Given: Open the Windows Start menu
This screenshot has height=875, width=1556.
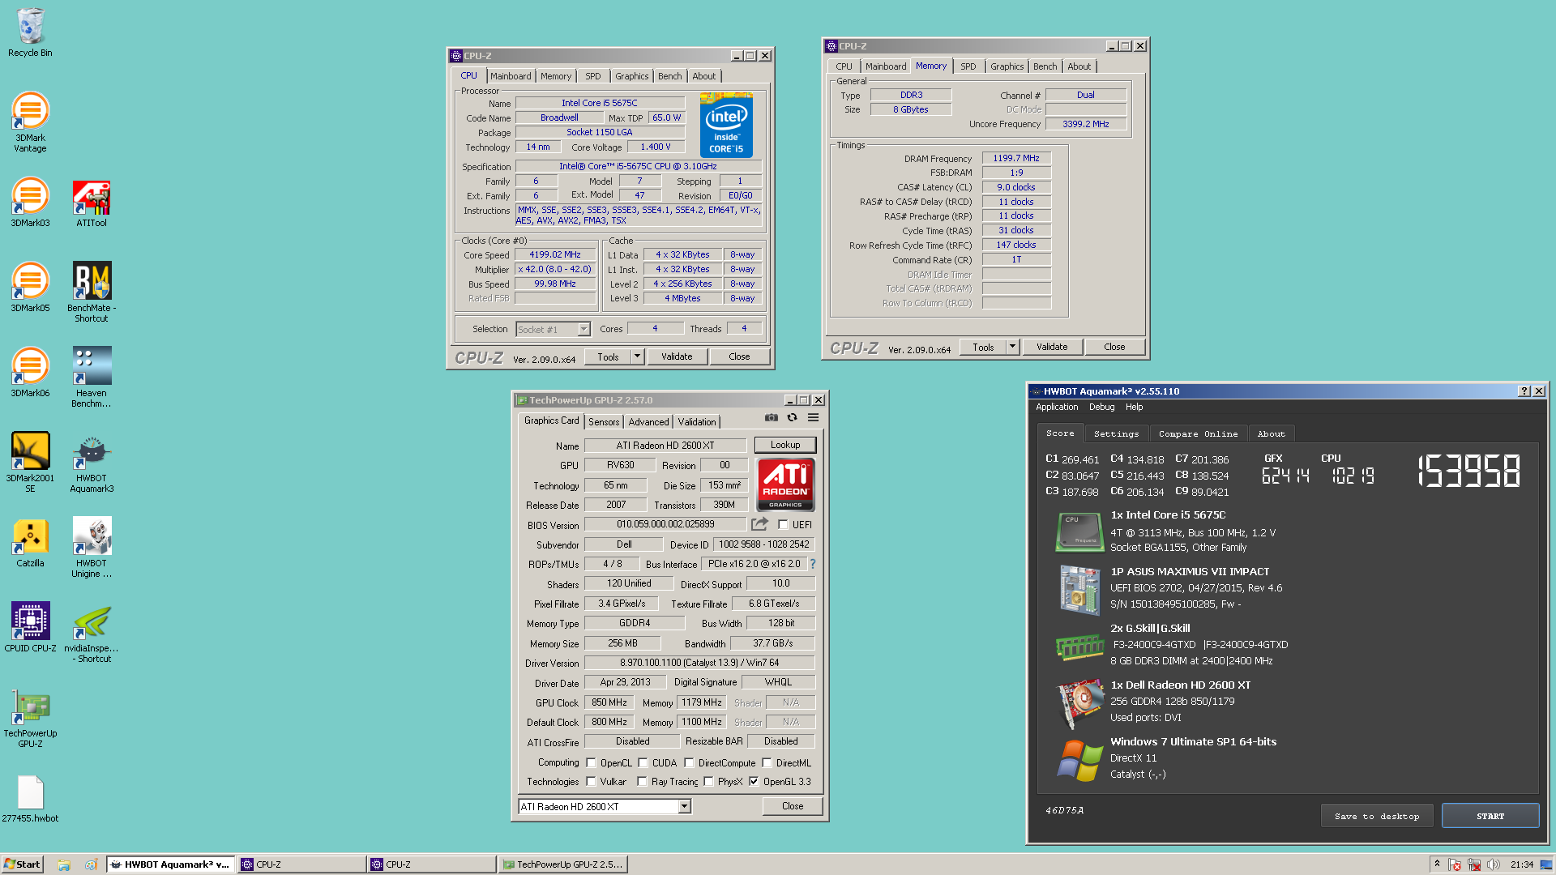Looking at the screenshot, I should point(22,864).
